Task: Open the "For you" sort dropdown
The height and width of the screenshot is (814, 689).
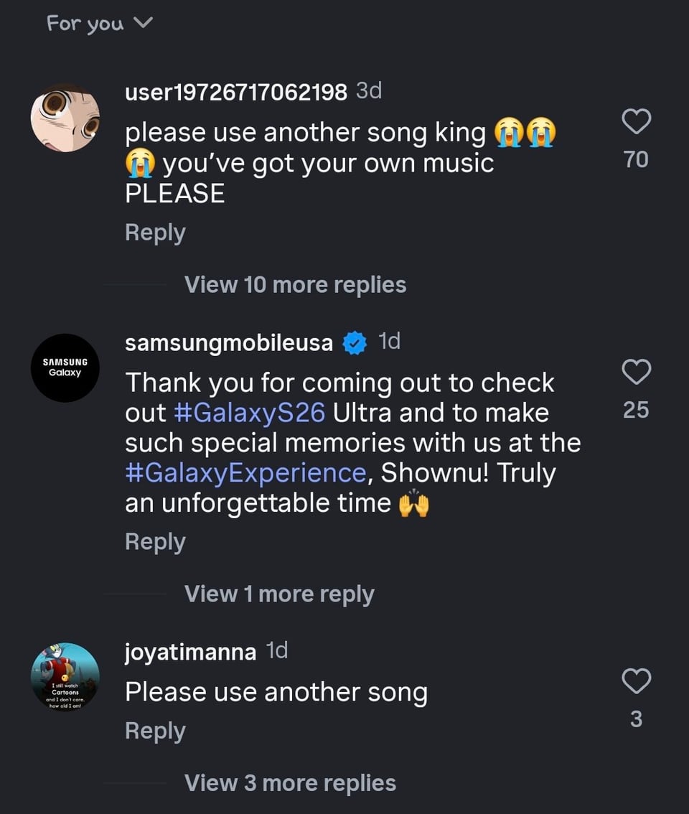Action: [x=100, y=24]
